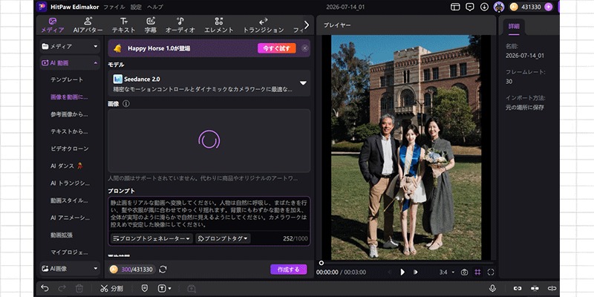Image resolution: width=594 pixels, height=297 pixels.
Task: Step to the next frame
Action: 416,272
